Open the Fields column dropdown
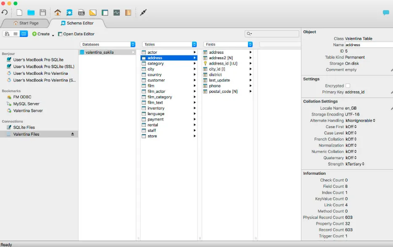 (x=228, y=45)
